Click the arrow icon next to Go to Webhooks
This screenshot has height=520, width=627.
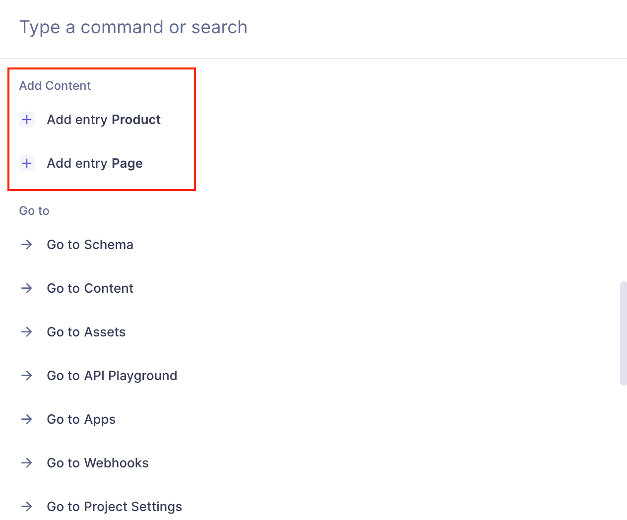coord(27,463)
